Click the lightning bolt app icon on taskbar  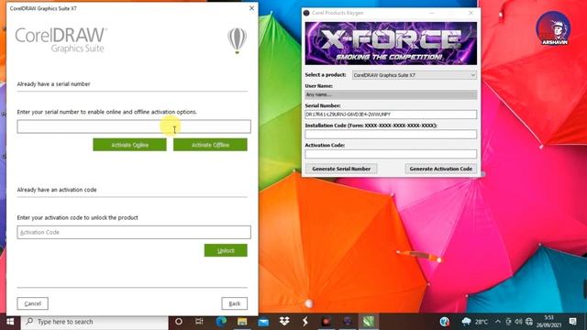click(305, 322)
